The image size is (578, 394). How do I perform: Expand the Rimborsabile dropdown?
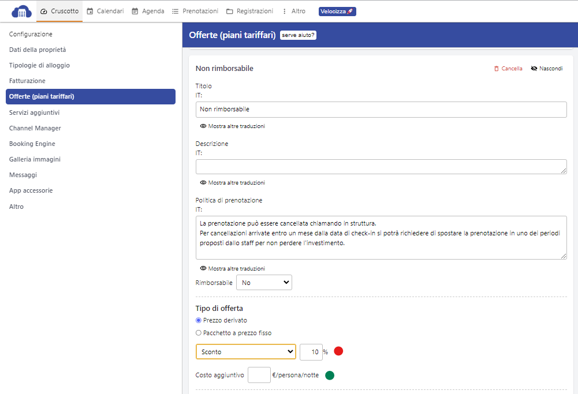click(264, 283)
